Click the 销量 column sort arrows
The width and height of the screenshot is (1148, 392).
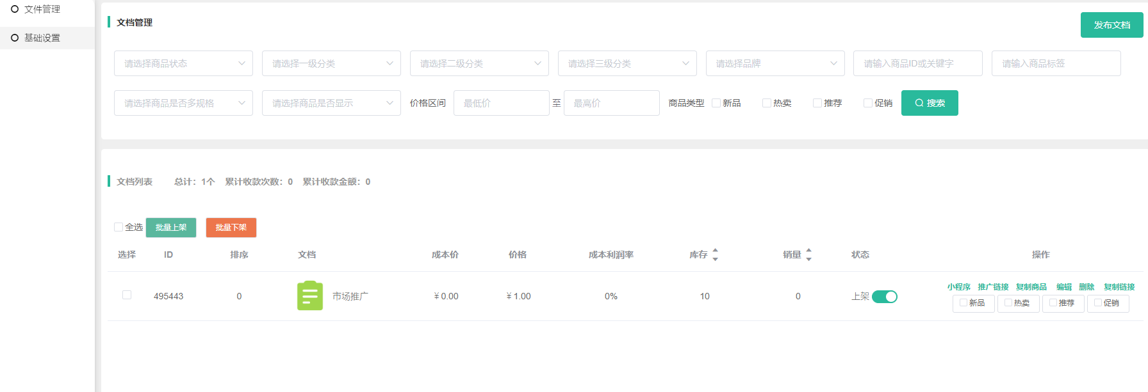[808, 255]
